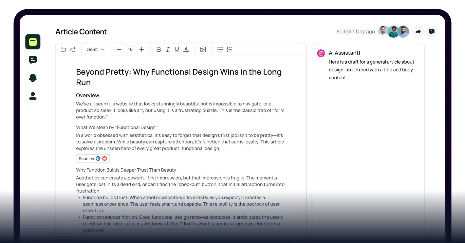465x243 pixels.
Task: Apply a numbered list
Action: [x=229, y=49]
